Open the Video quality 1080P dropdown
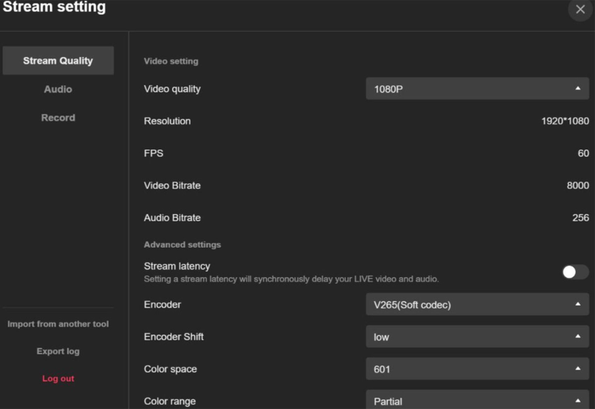The width and height of the screenshot is (595, 409). [x=477, y=89]
